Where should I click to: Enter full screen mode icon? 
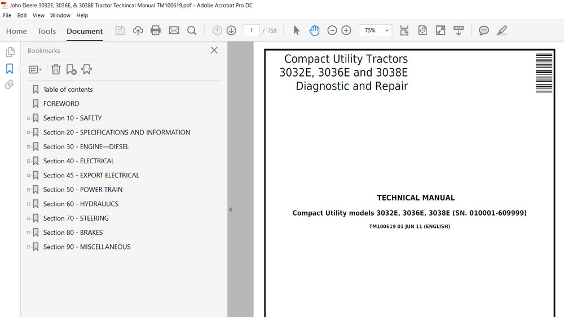440,30
